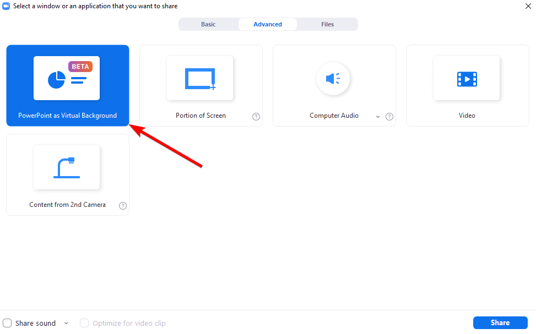Expand the Computer Audio dropdown chevron

point(378,117)
